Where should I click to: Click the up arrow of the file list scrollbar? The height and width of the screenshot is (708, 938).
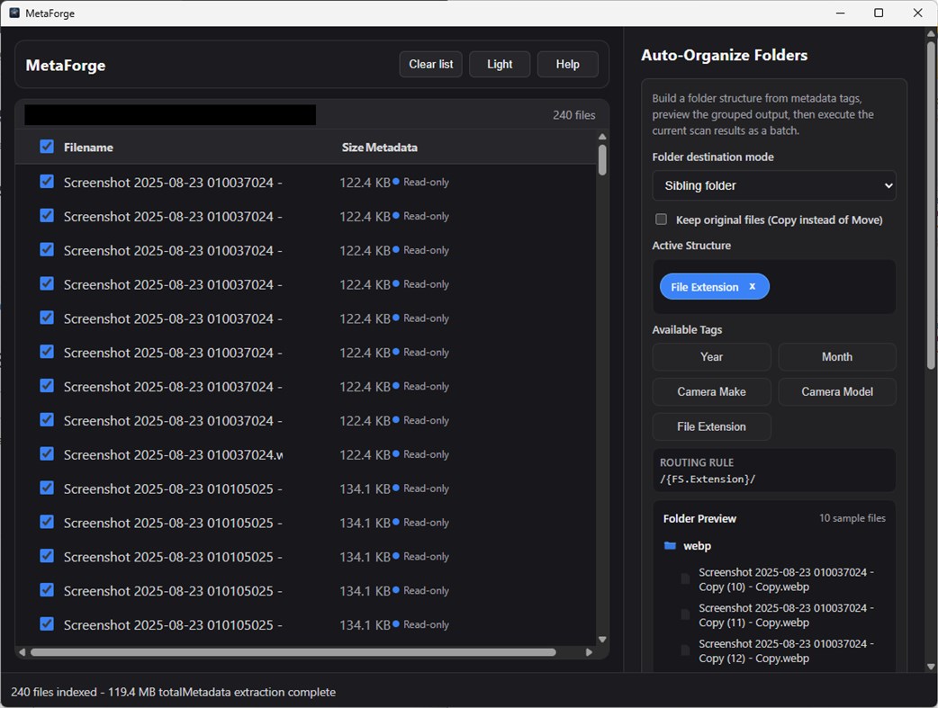[x=601, y=137]
